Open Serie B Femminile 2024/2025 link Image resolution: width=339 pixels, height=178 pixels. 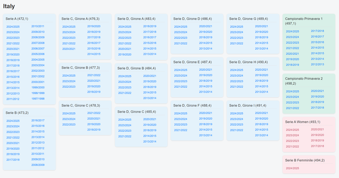click(x=293, y=168)
